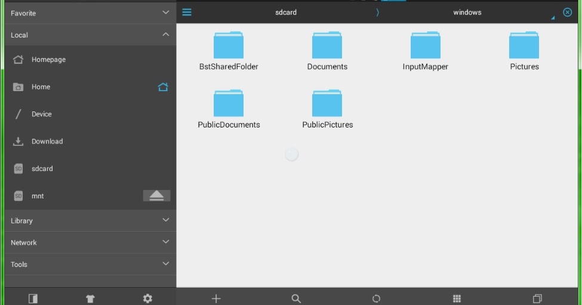Image resolution: width=582 pixels, height=305 pixels.
Task: Open the theme t-shirt icon
Action: tap(90, 298)
